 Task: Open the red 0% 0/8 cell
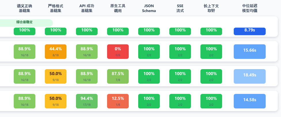(118, 52)
